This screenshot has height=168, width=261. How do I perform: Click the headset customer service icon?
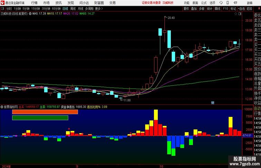(221, 3)
